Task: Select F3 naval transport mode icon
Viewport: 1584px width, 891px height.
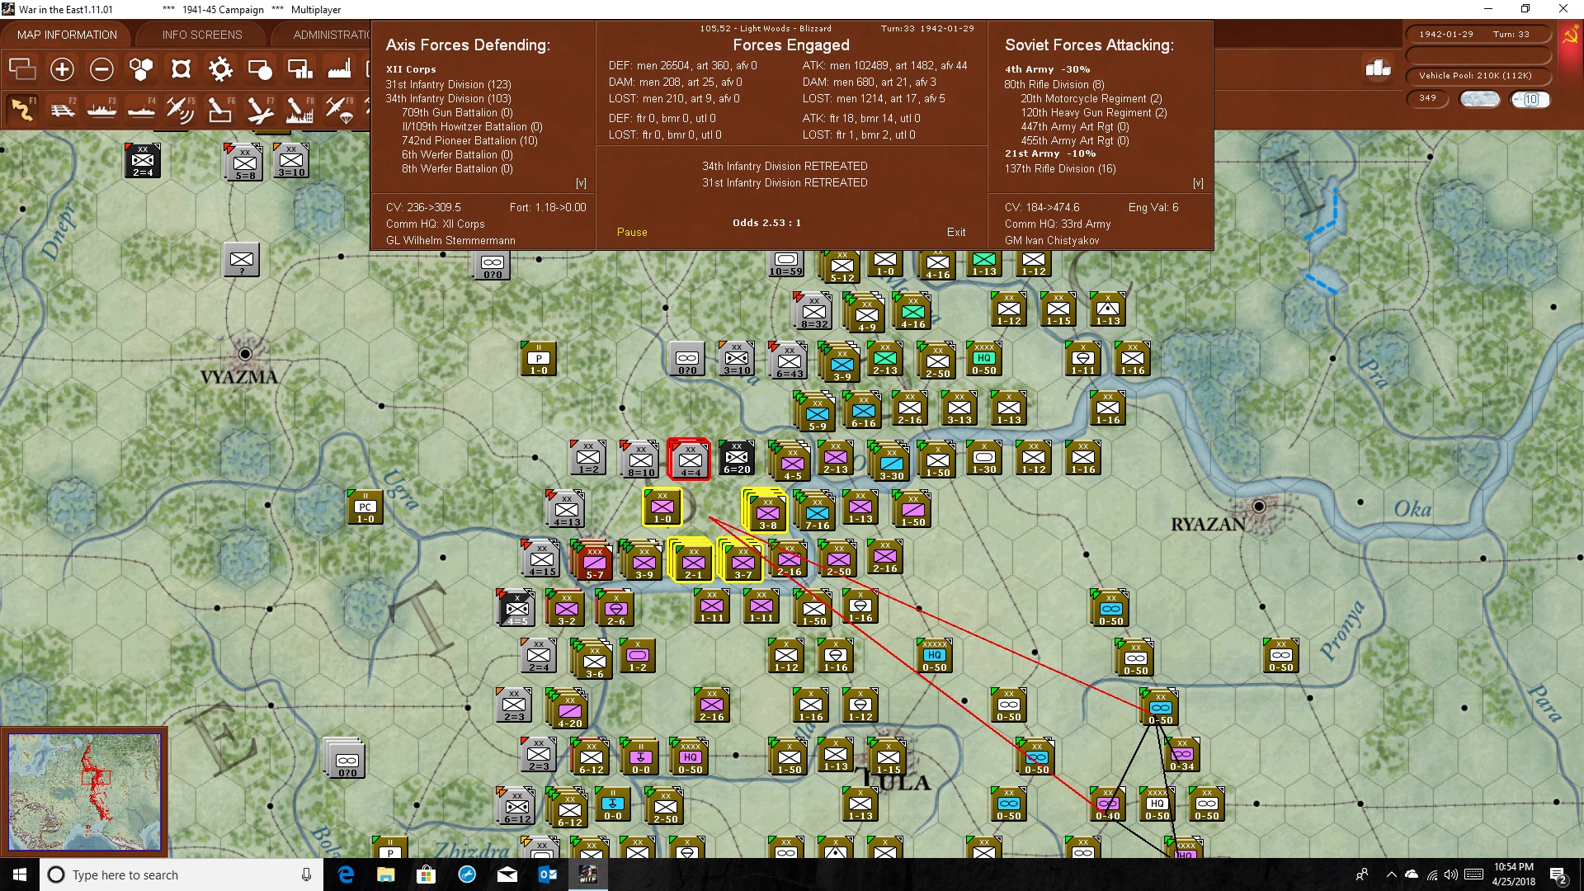Action: tap(101, 109)
